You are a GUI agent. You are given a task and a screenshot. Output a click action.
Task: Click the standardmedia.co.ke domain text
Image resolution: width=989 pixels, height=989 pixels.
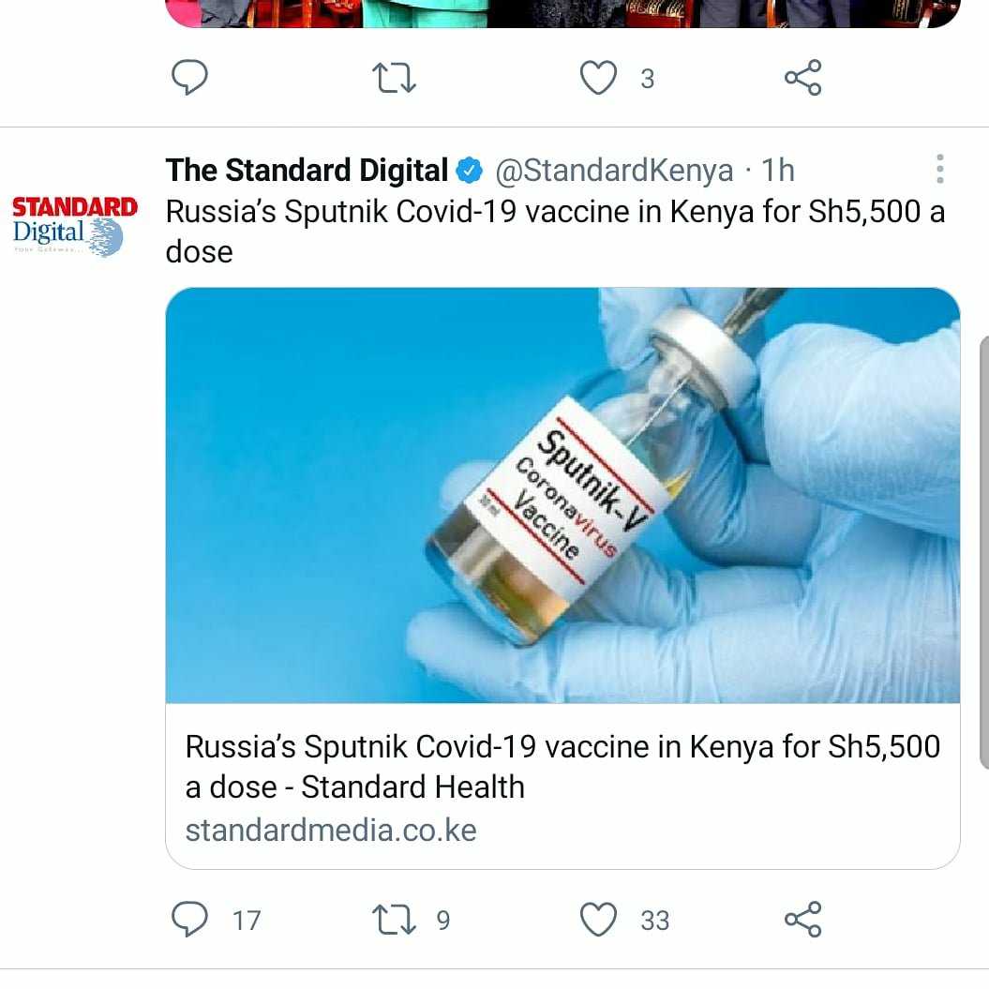(x=331, y=830)
